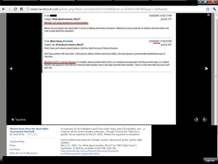Open Photos from Stop the Australian Vaccination Network
This screenshot has width=218, height=164.
click(x=29, y=130)
